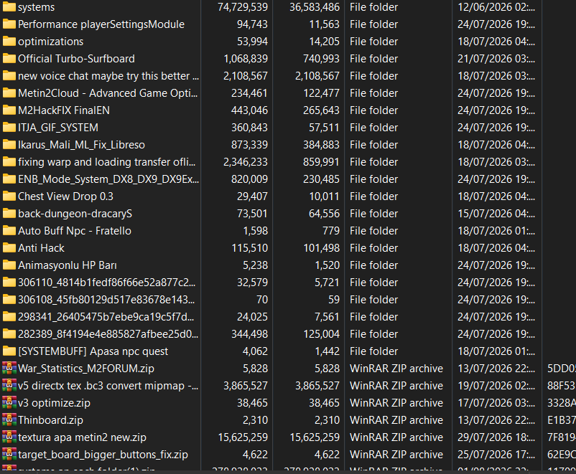Image resolution: width=576 pixels, height=474 pixels.
Task: Select packed size 36,583,486 of systems
Action: (315, 7)
